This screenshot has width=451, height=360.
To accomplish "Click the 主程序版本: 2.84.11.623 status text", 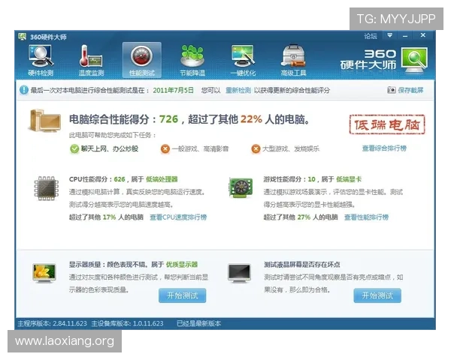I will (52, 323).
